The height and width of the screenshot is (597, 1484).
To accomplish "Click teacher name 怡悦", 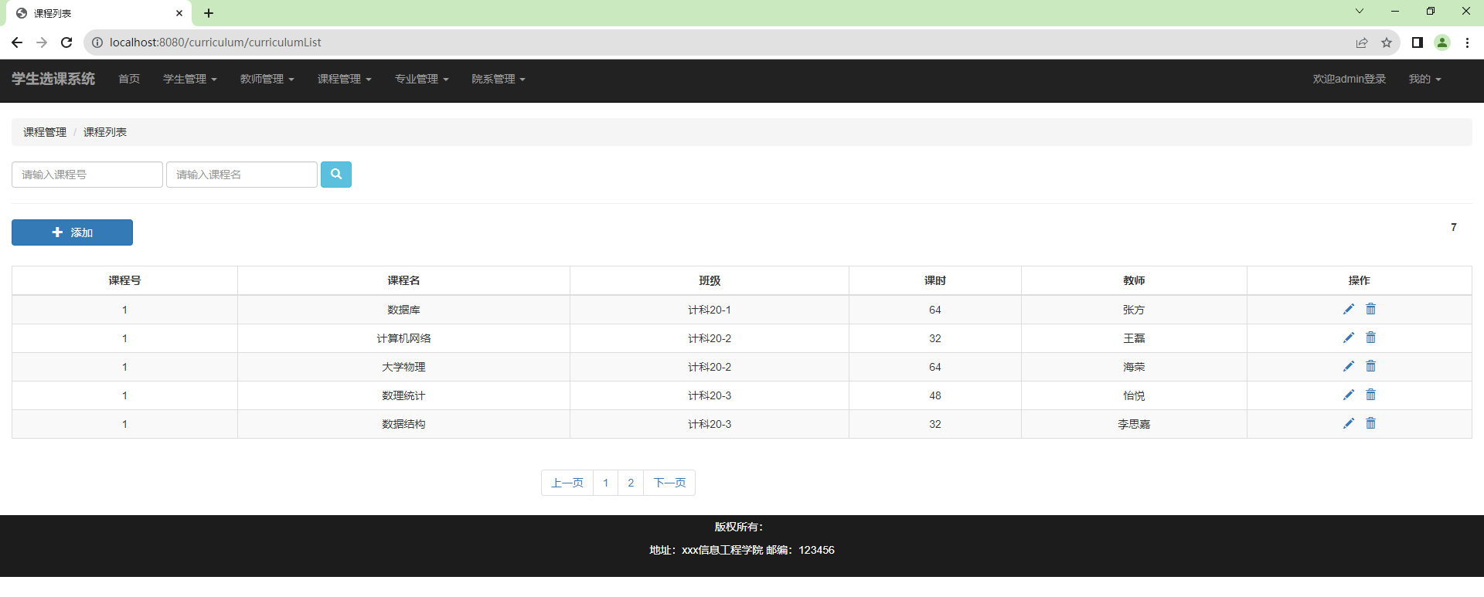I will (1134, 395).
